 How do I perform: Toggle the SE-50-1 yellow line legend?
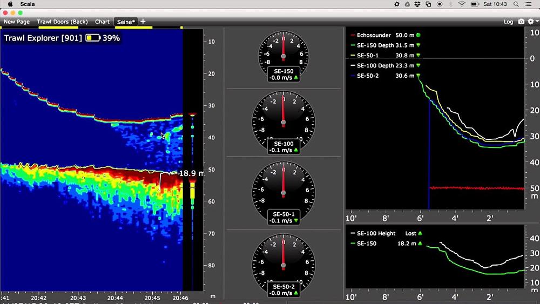[x=353, y=56]
